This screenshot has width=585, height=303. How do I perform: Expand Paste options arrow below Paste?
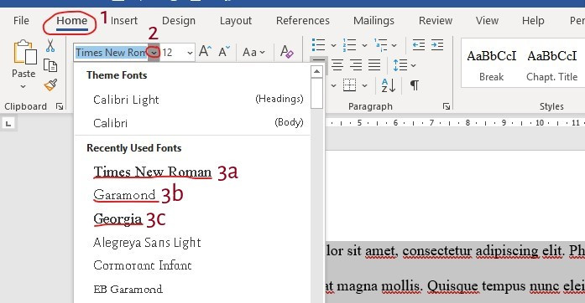24,87
